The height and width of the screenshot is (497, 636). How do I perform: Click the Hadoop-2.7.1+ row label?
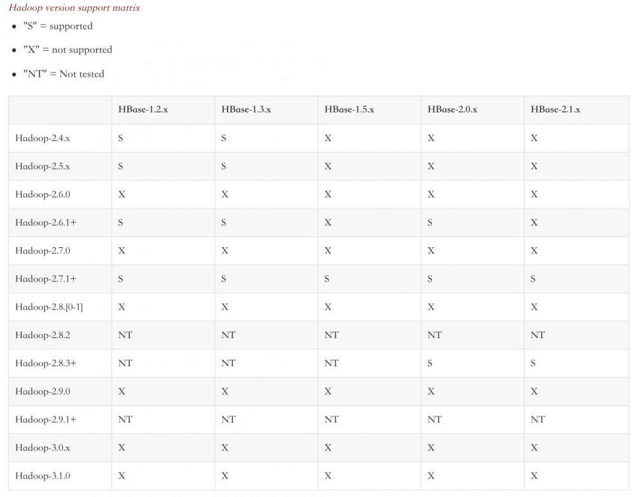coord(46,278)
